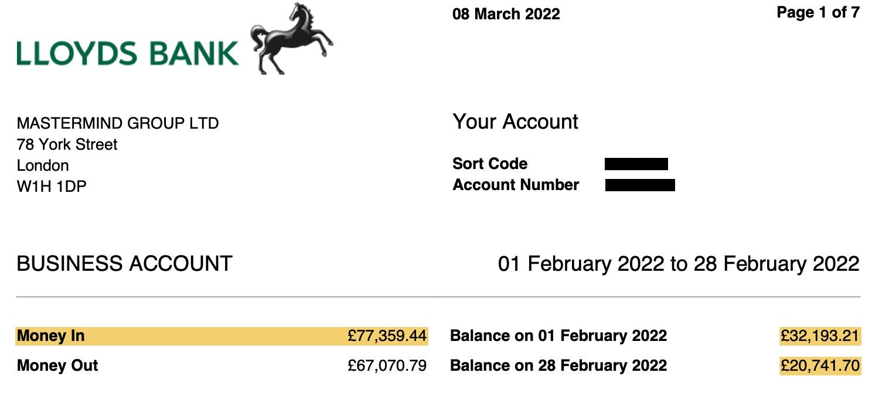The image size is (872, 393).
Task: Click the Balance on 01 February 2022 label
Action: pos(558,336)
